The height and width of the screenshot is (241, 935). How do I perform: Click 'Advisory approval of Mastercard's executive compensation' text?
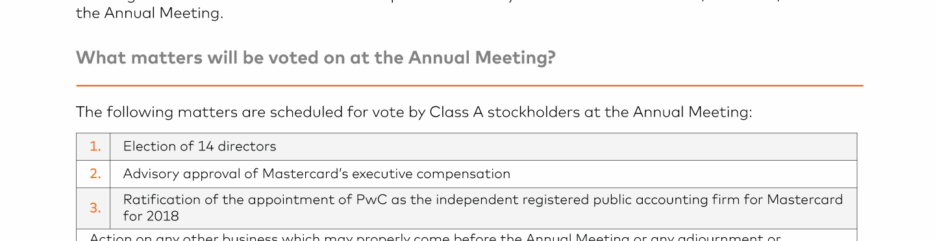click(x=317, y=174)
